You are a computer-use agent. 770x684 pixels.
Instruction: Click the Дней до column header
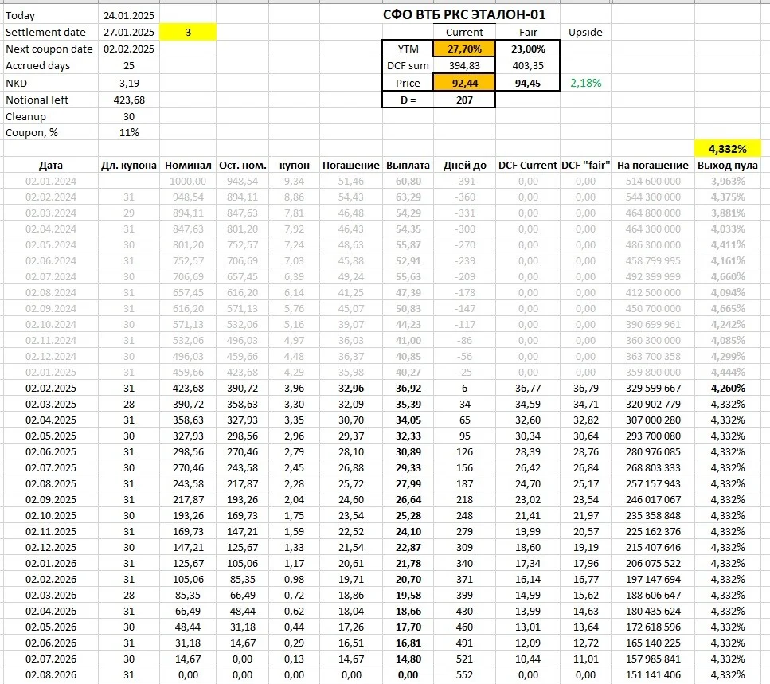click(464, 166)
